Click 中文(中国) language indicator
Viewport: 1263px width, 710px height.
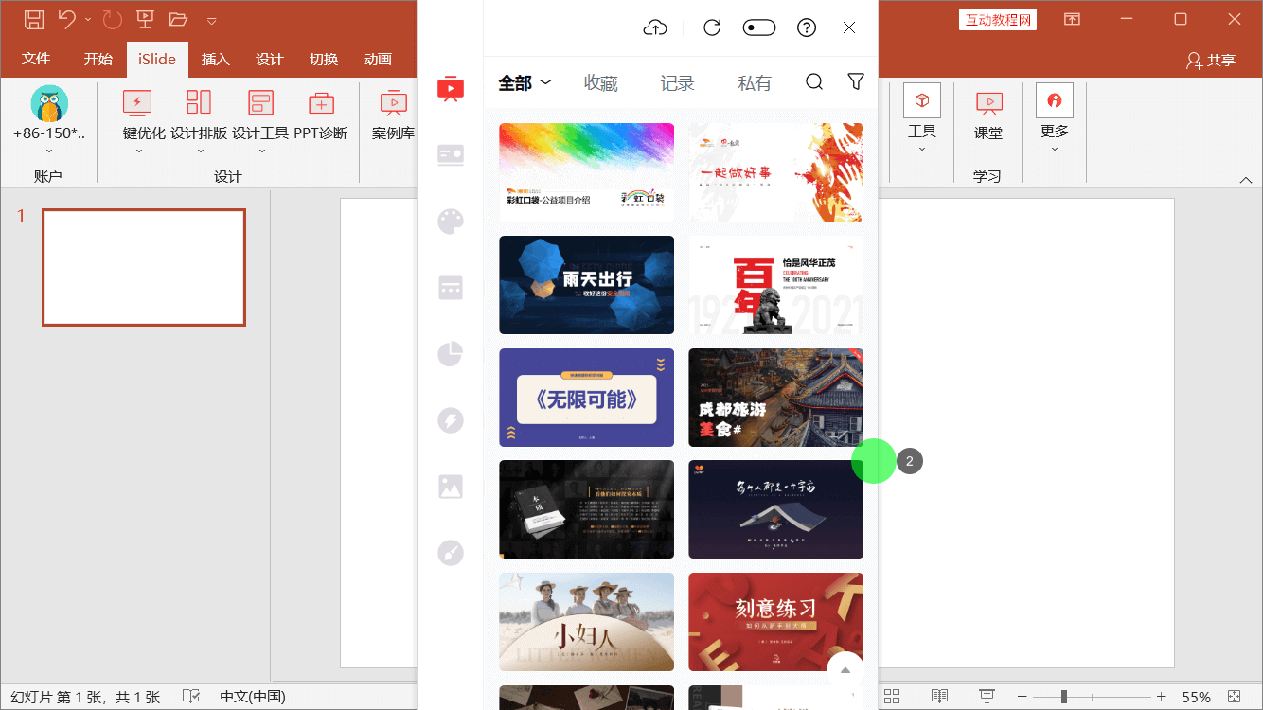[253, 697]
